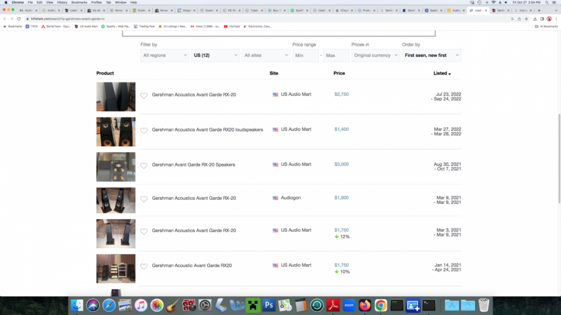Launch GarageBand guitar icon in Dock
The width and height of the screenshot is (561, 315).
pos(173,305)
